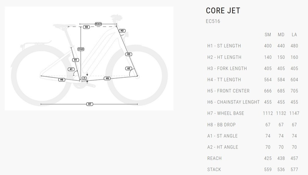Click the H5 front center badge on diagram

(x=108, y=78)
